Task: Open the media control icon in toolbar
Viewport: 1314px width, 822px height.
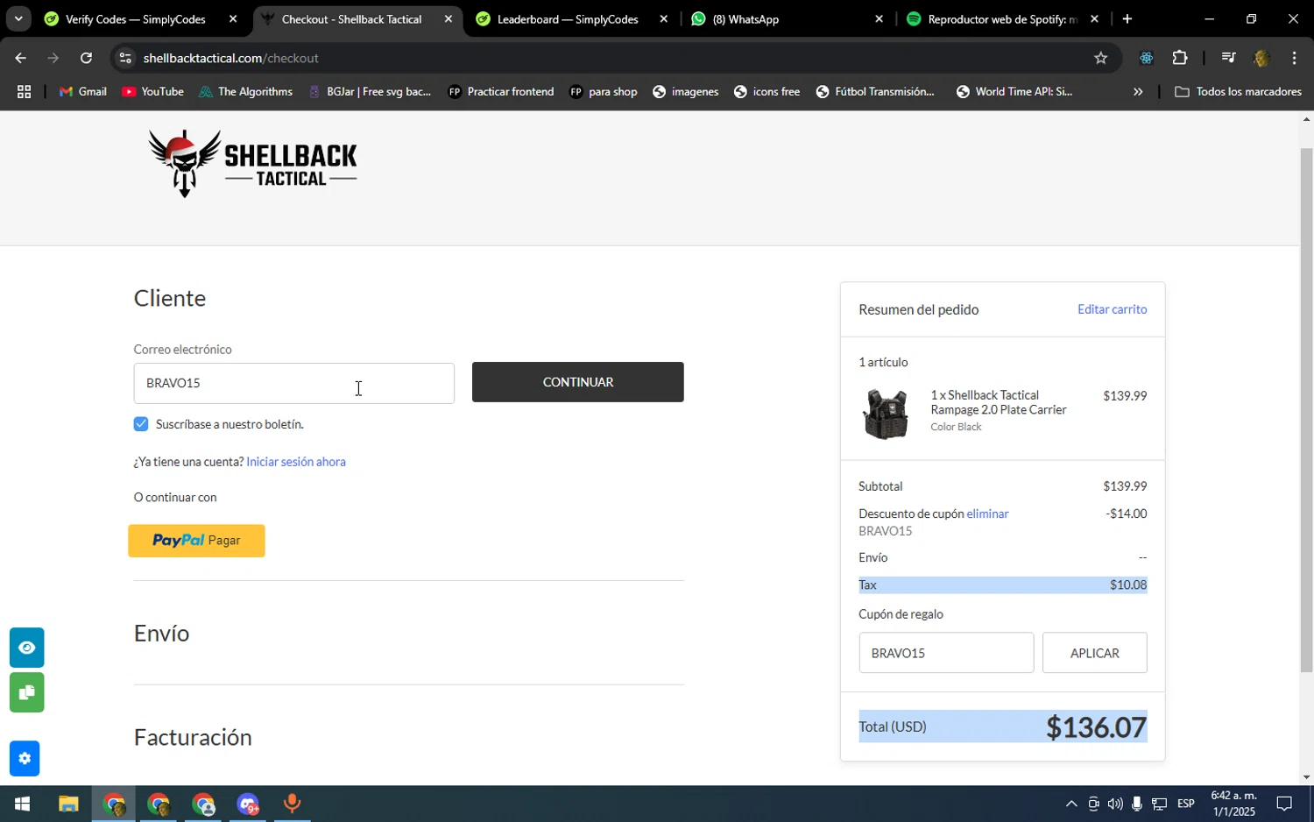Action: tap(1228, 58)
